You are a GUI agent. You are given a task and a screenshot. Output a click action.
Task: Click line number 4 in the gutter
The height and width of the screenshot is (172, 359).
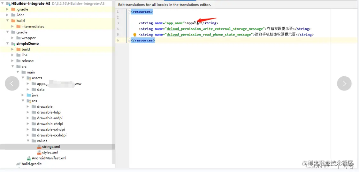tap(118, 29)
